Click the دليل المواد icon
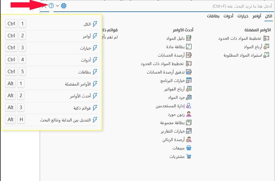 [x=189, y=38]
